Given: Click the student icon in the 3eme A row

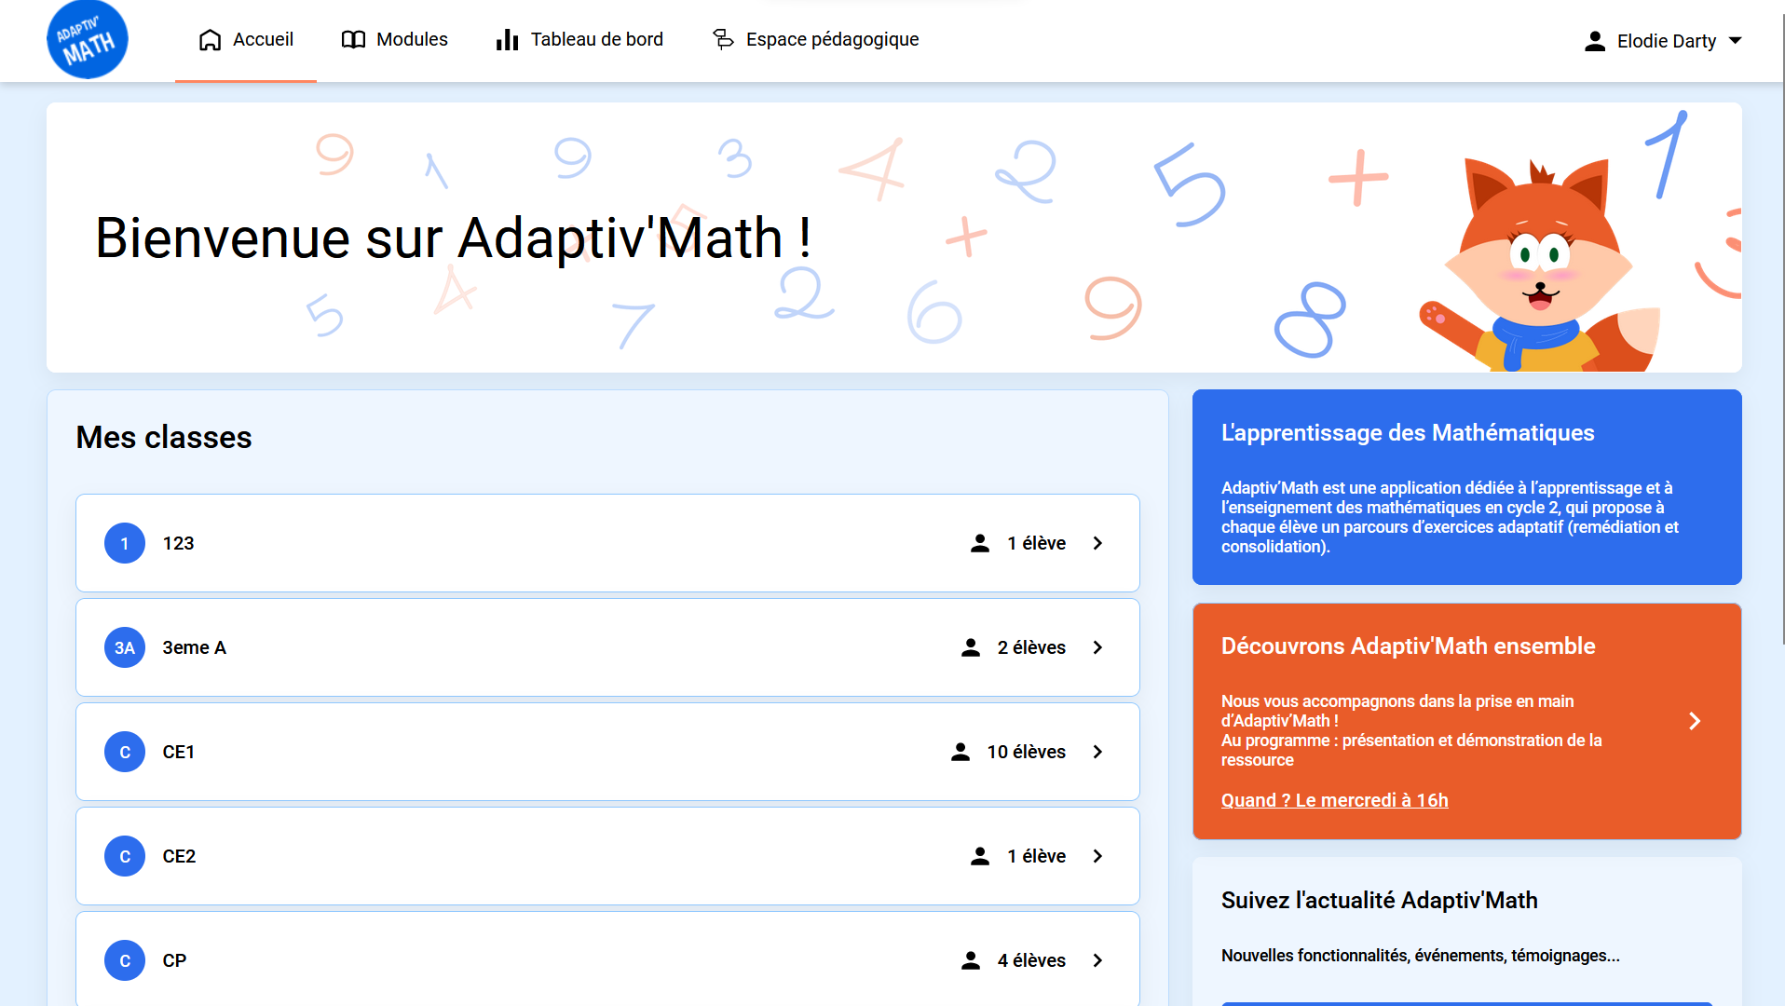Looking at the screenshot, I should [971, 647].
